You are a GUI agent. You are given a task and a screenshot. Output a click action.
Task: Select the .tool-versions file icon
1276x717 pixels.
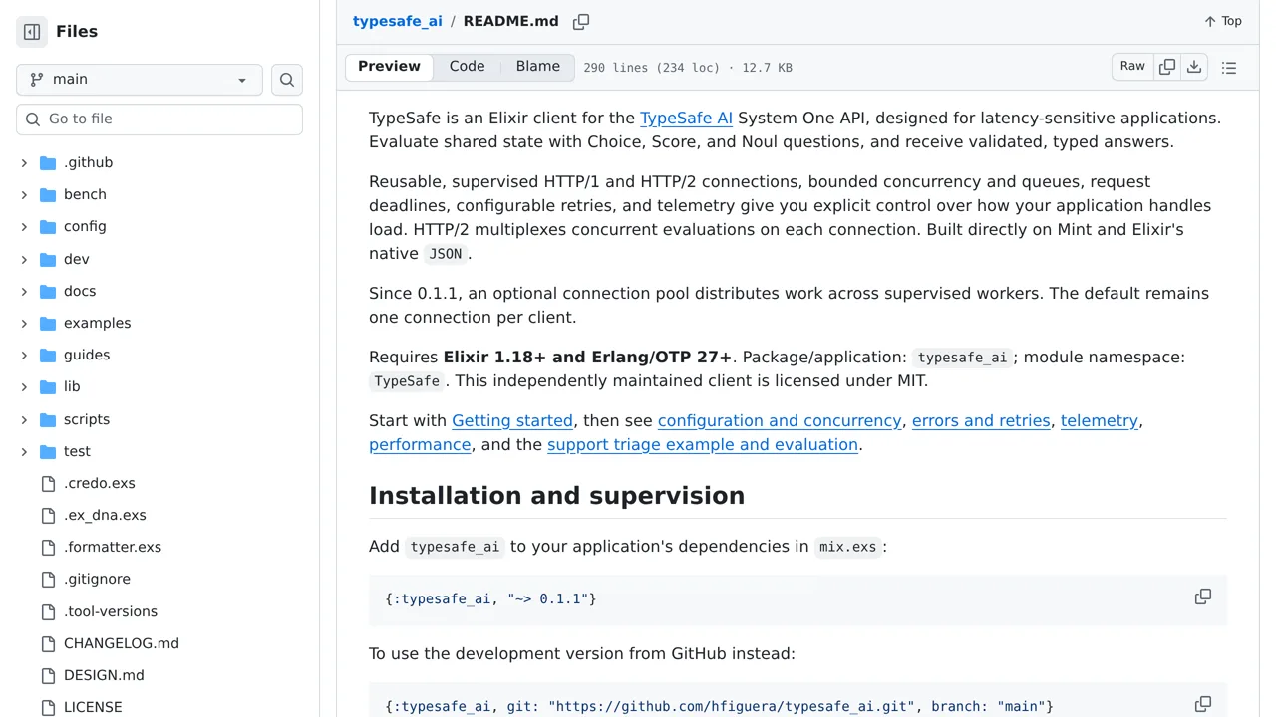click(x=48, y=611)
